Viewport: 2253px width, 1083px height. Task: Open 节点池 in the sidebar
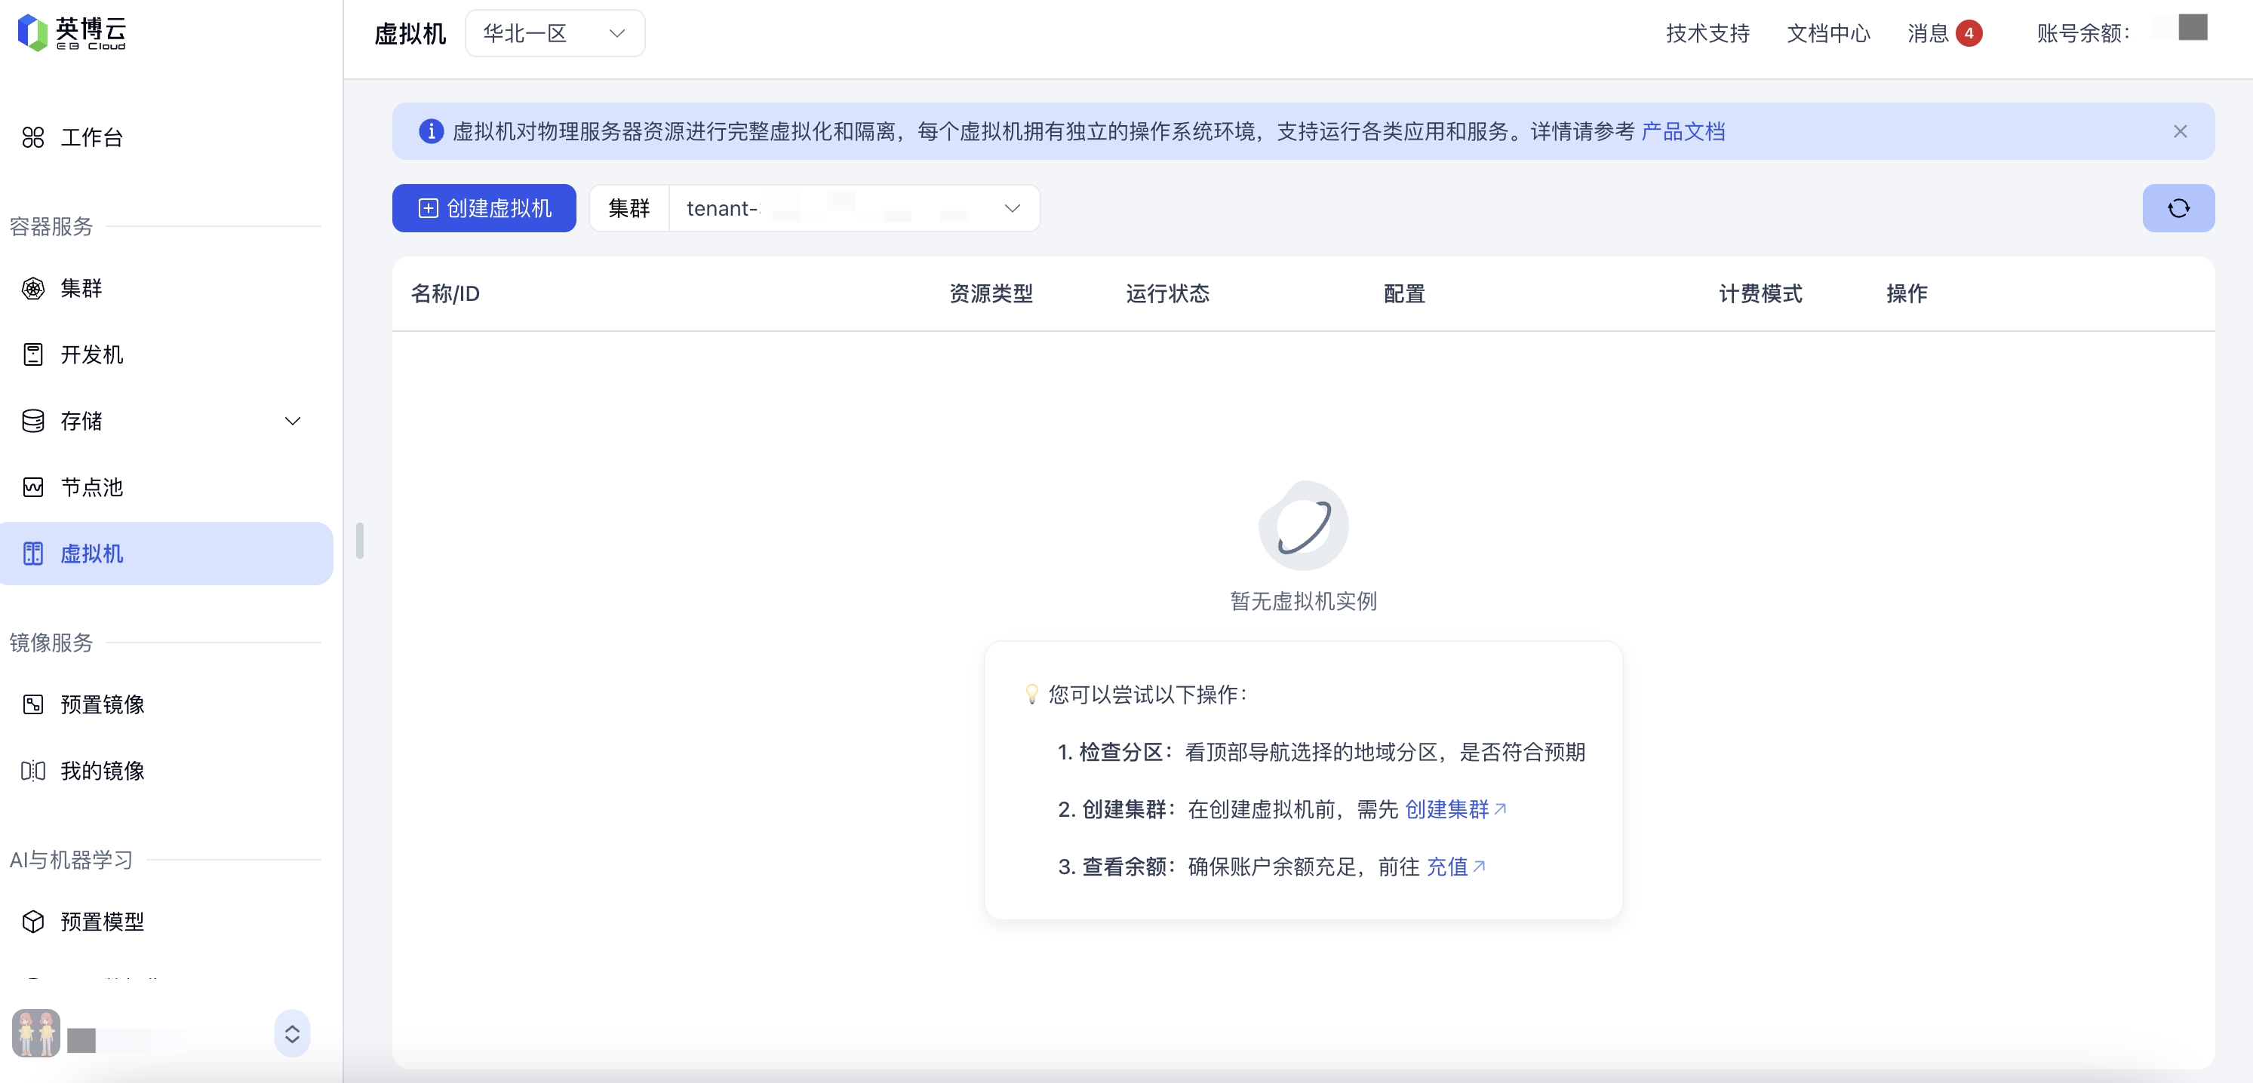click(91, 488)
